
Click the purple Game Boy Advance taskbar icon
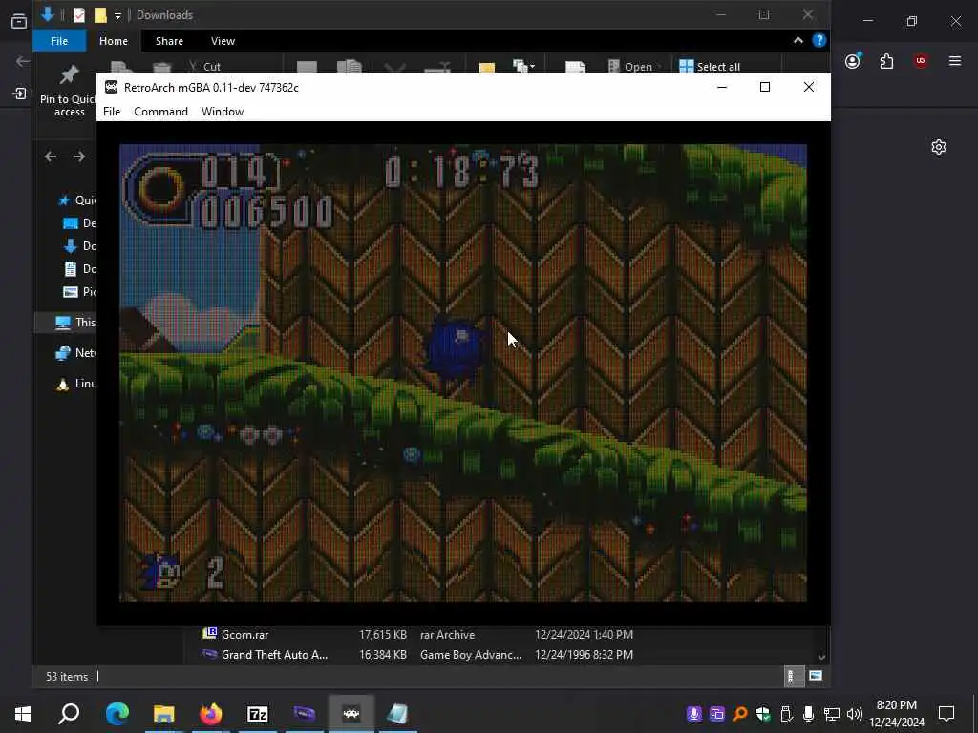point(305,714)
